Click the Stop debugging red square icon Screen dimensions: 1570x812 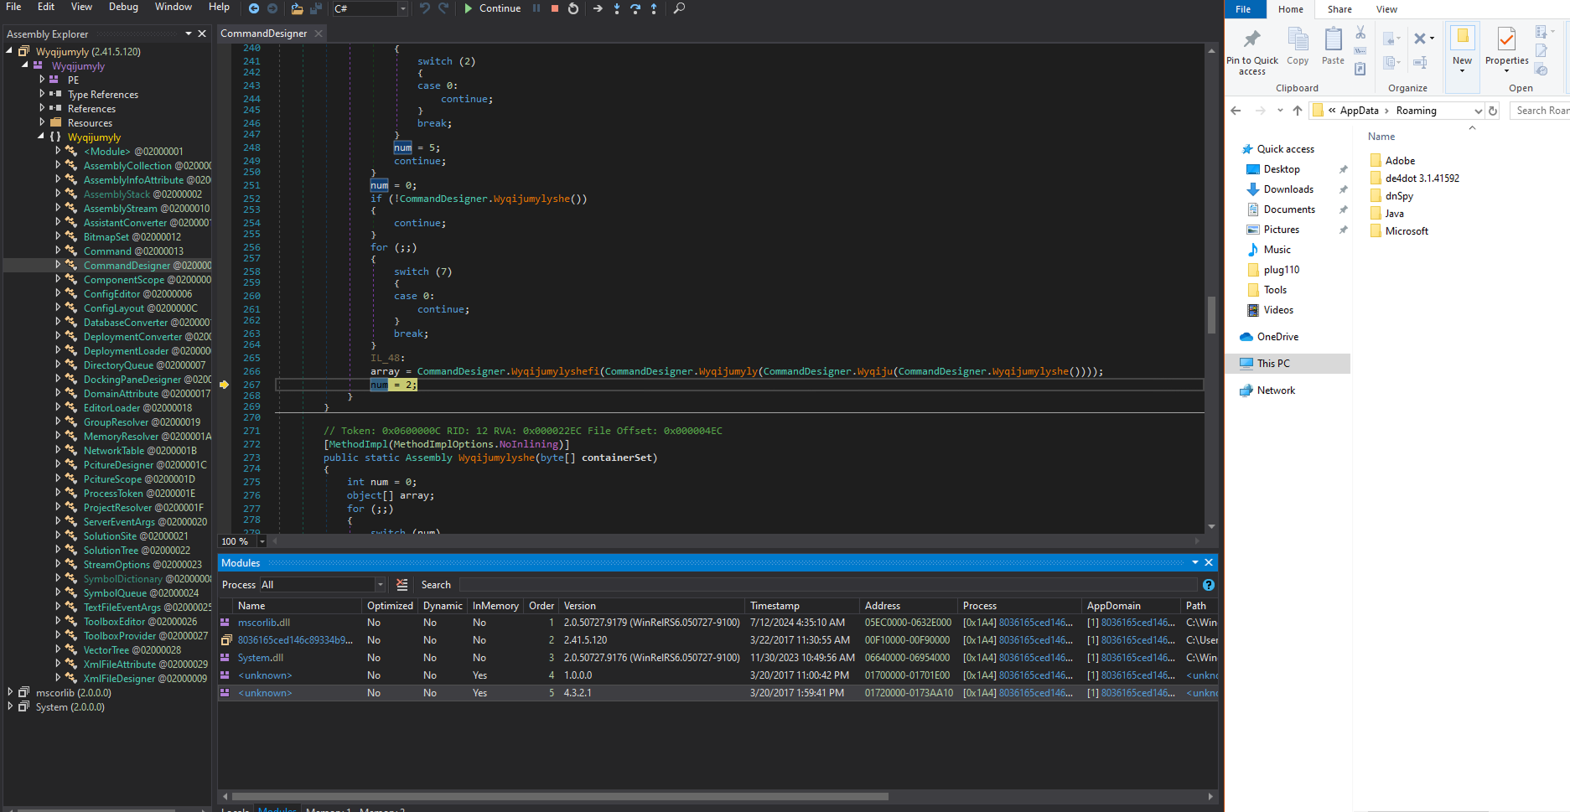tap(554, 8)
